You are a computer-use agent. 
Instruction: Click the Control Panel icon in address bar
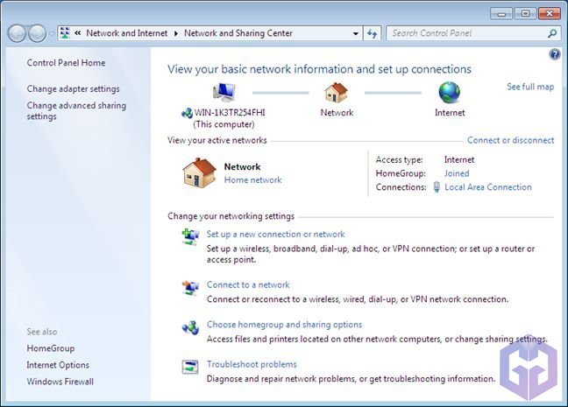pyautogui.click(x=65, y=33)
